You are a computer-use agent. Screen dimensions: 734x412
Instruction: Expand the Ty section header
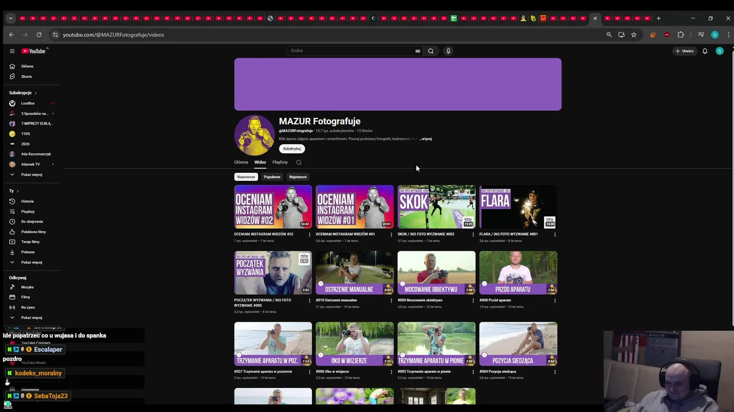[14, 191]
